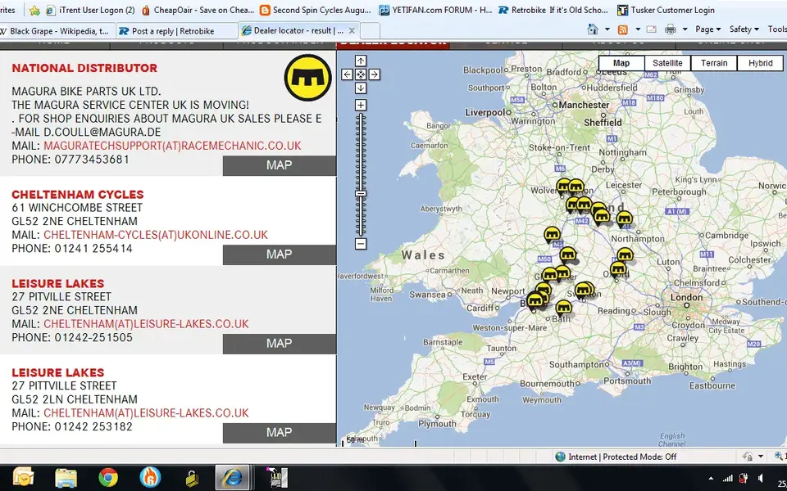Click National Distributor heading
This screenshot has width=787, height=491.
tap(84, 68)
